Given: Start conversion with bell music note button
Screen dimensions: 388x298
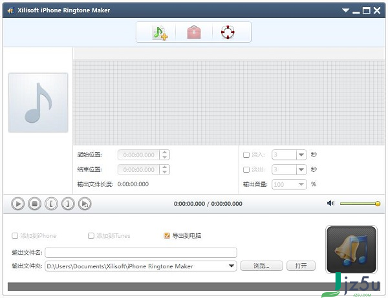Looking at the screenshot, I should point(351,250).
